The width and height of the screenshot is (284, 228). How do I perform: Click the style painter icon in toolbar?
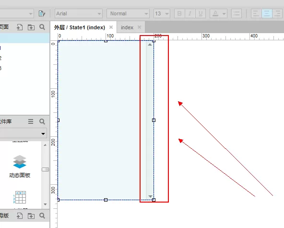(42, 13)
